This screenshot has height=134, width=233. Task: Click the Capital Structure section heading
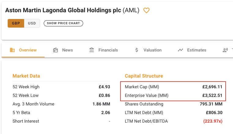144,76
